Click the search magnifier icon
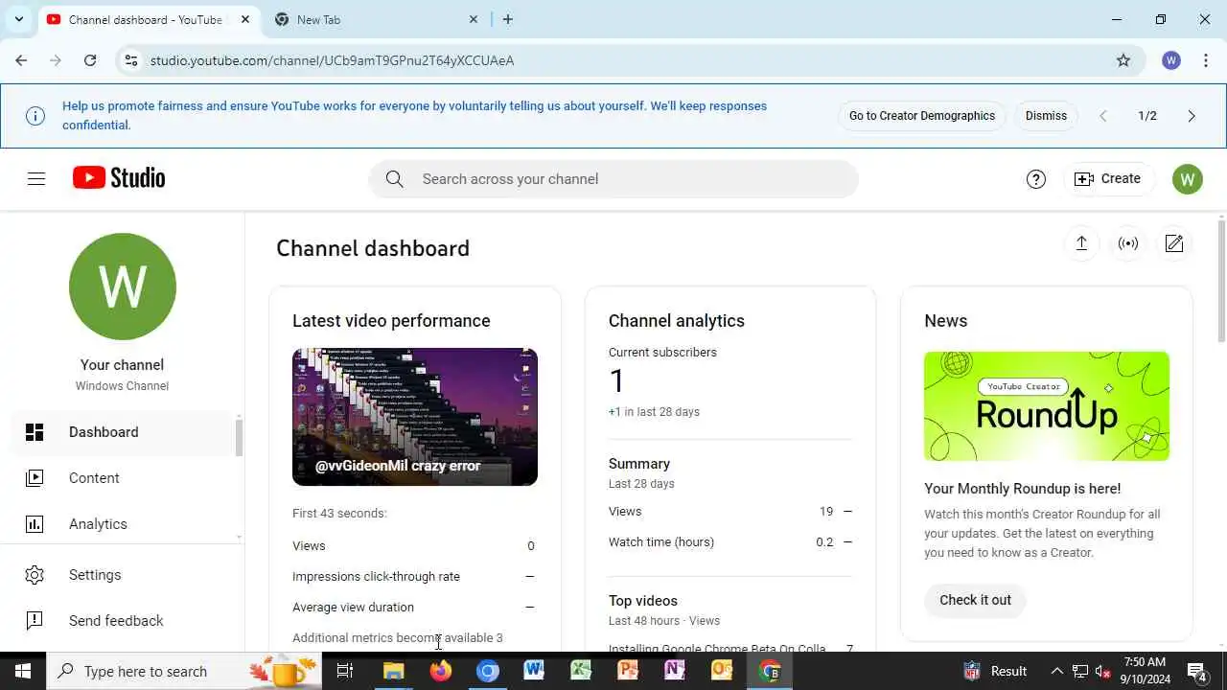Image resolution: width=1227 pixels, height=690 pixels. (395, 179)
